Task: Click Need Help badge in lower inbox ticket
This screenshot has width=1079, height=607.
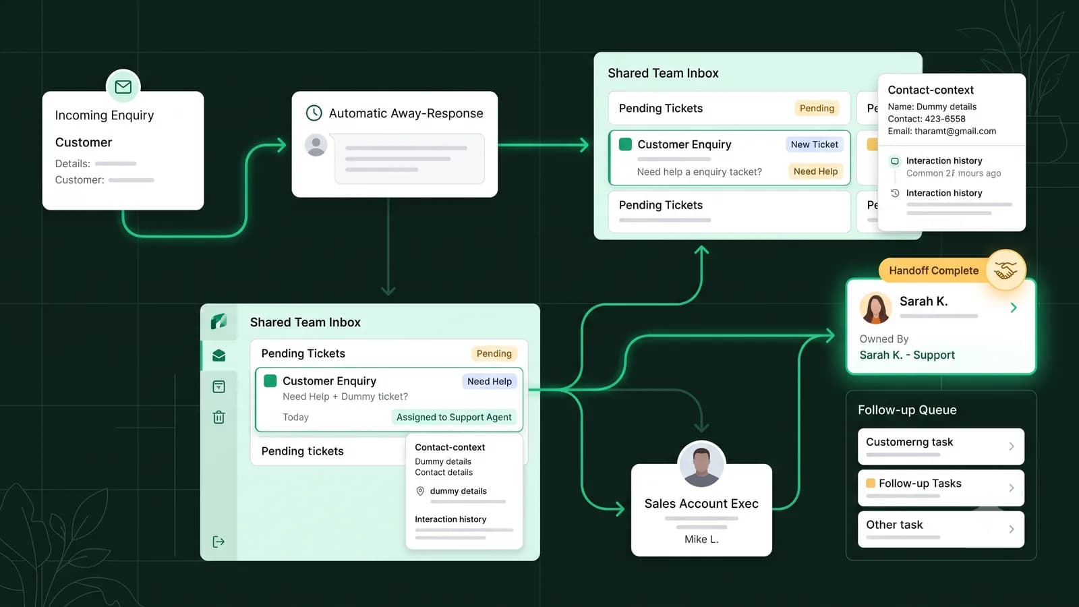Action: click(489, 381)
